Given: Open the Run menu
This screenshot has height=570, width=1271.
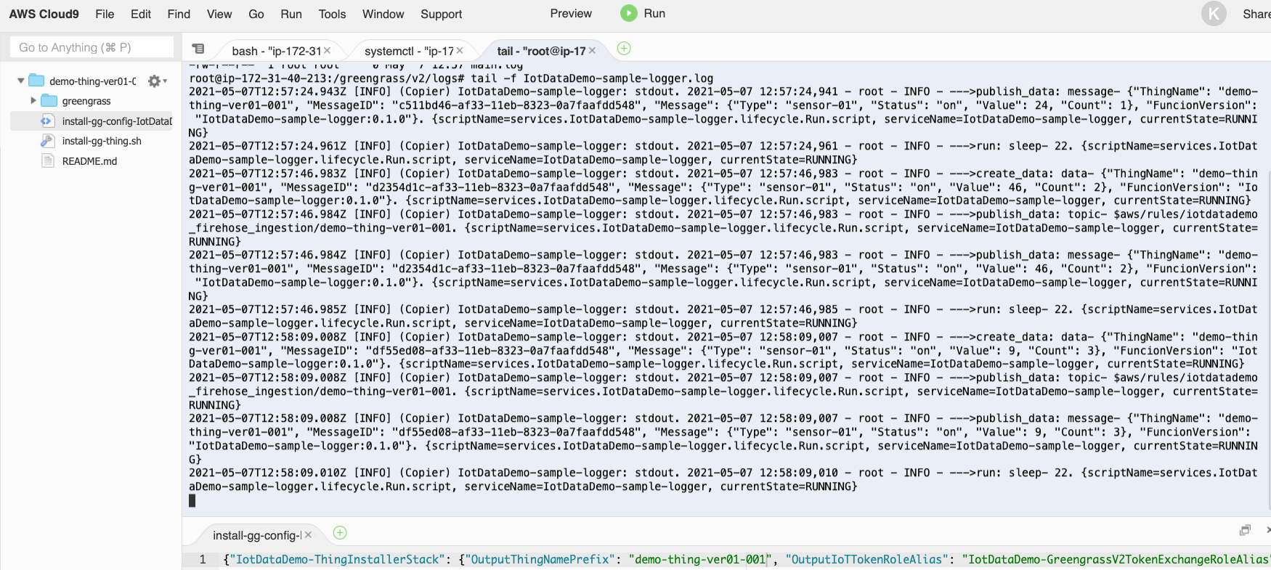Looking at the screenshot, I should (x=291, y=14).
